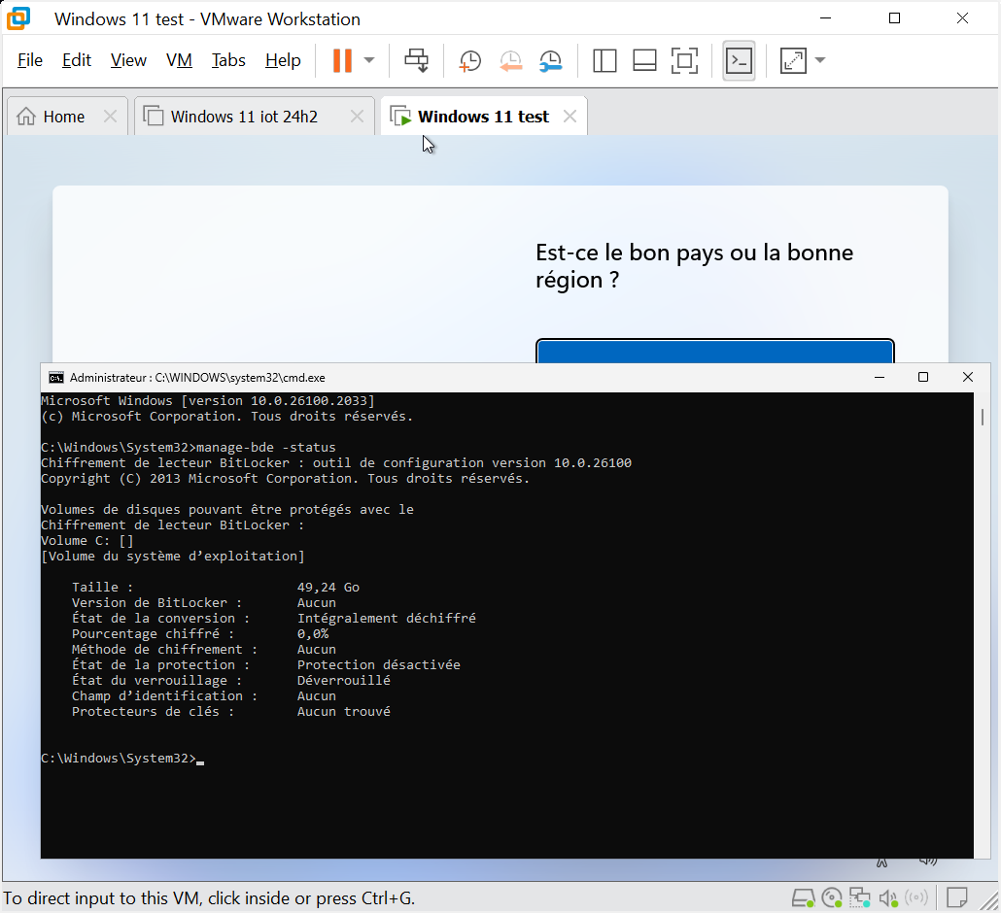Click the '49,24 Go' size value
The height and width of the screenshot is (913, 1001).
328,588
